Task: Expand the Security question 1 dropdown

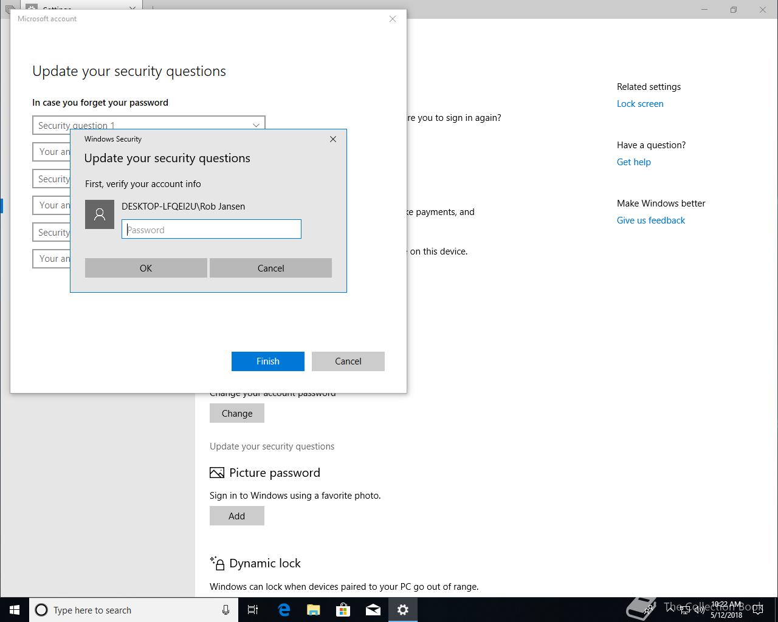Action: 149,125
